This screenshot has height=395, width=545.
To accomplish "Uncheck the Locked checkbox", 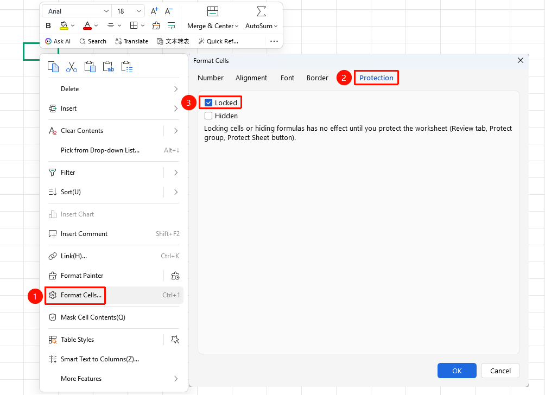I will (208, 103).
